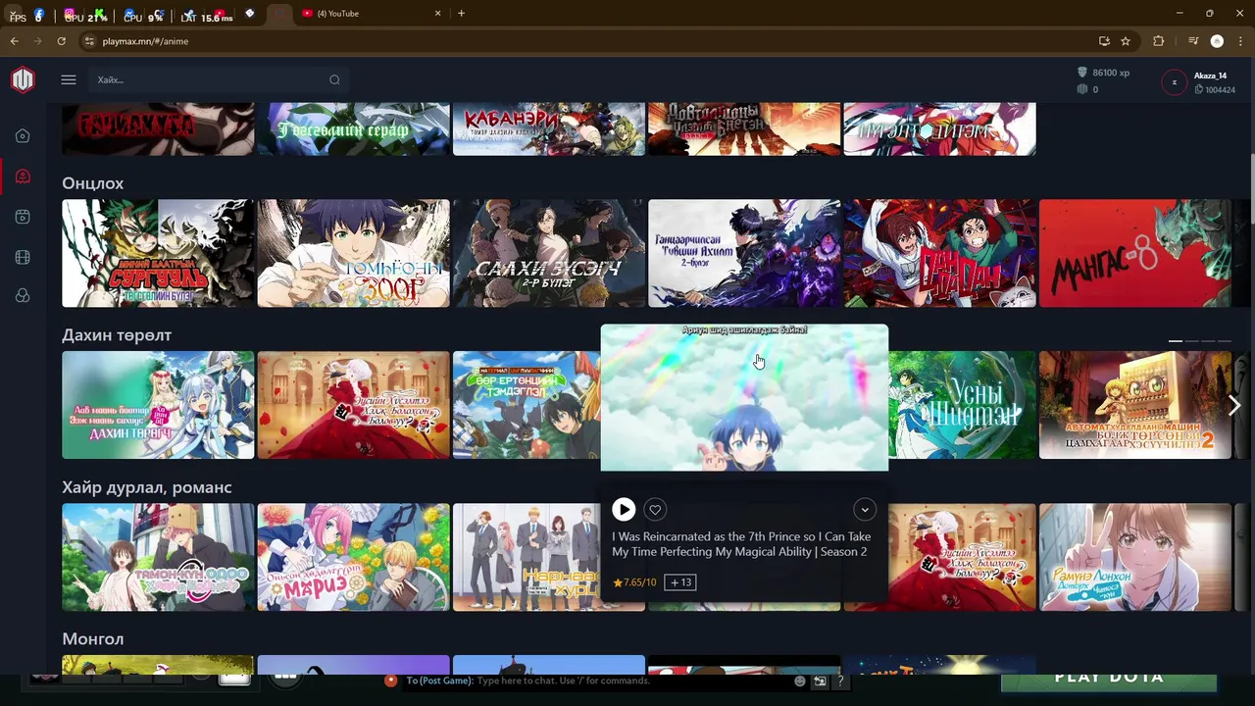Open the vending machine season 2 thumbnail

(1135, 405)
